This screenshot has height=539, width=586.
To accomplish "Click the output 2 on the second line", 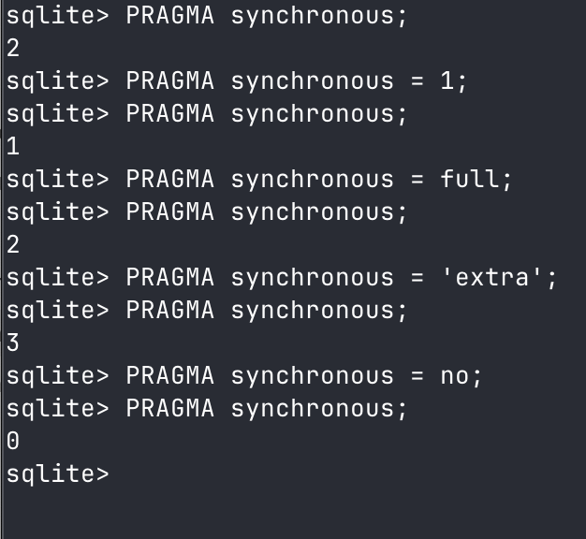I will 12,48.
